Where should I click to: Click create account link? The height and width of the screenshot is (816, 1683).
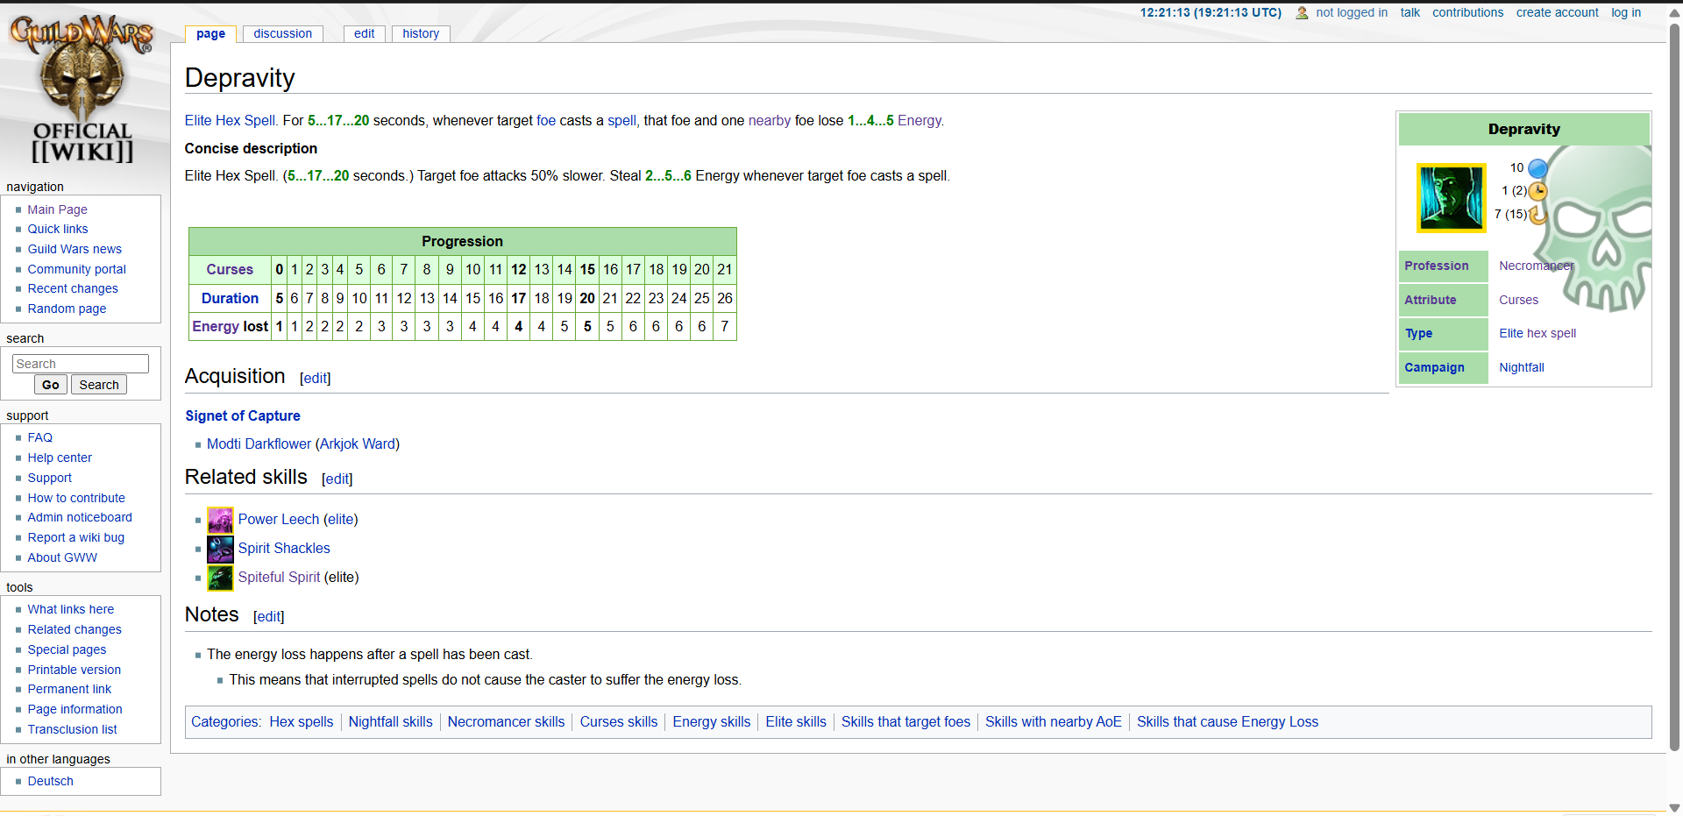coord(1557,13)
